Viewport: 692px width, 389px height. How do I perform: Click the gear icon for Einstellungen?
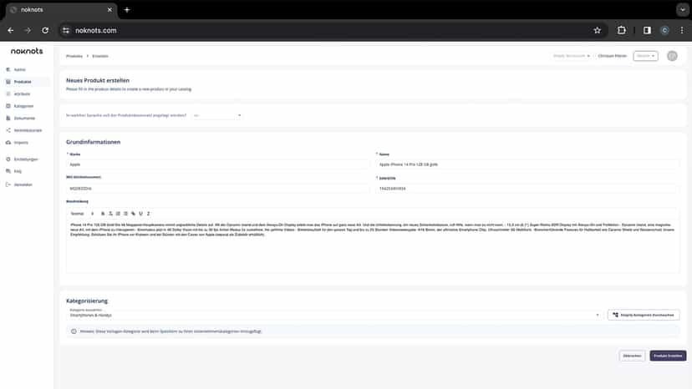click(x=8, y=159)
